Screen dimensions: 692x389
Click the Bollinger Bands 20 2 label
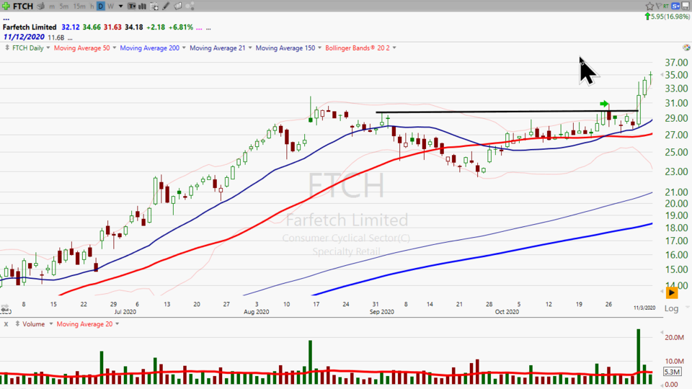coord(358,48)
